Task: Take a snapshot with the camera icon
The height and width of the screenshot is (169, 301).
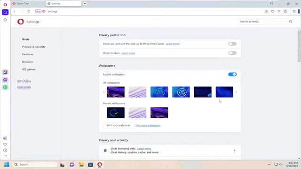Action: click(267, 11)
